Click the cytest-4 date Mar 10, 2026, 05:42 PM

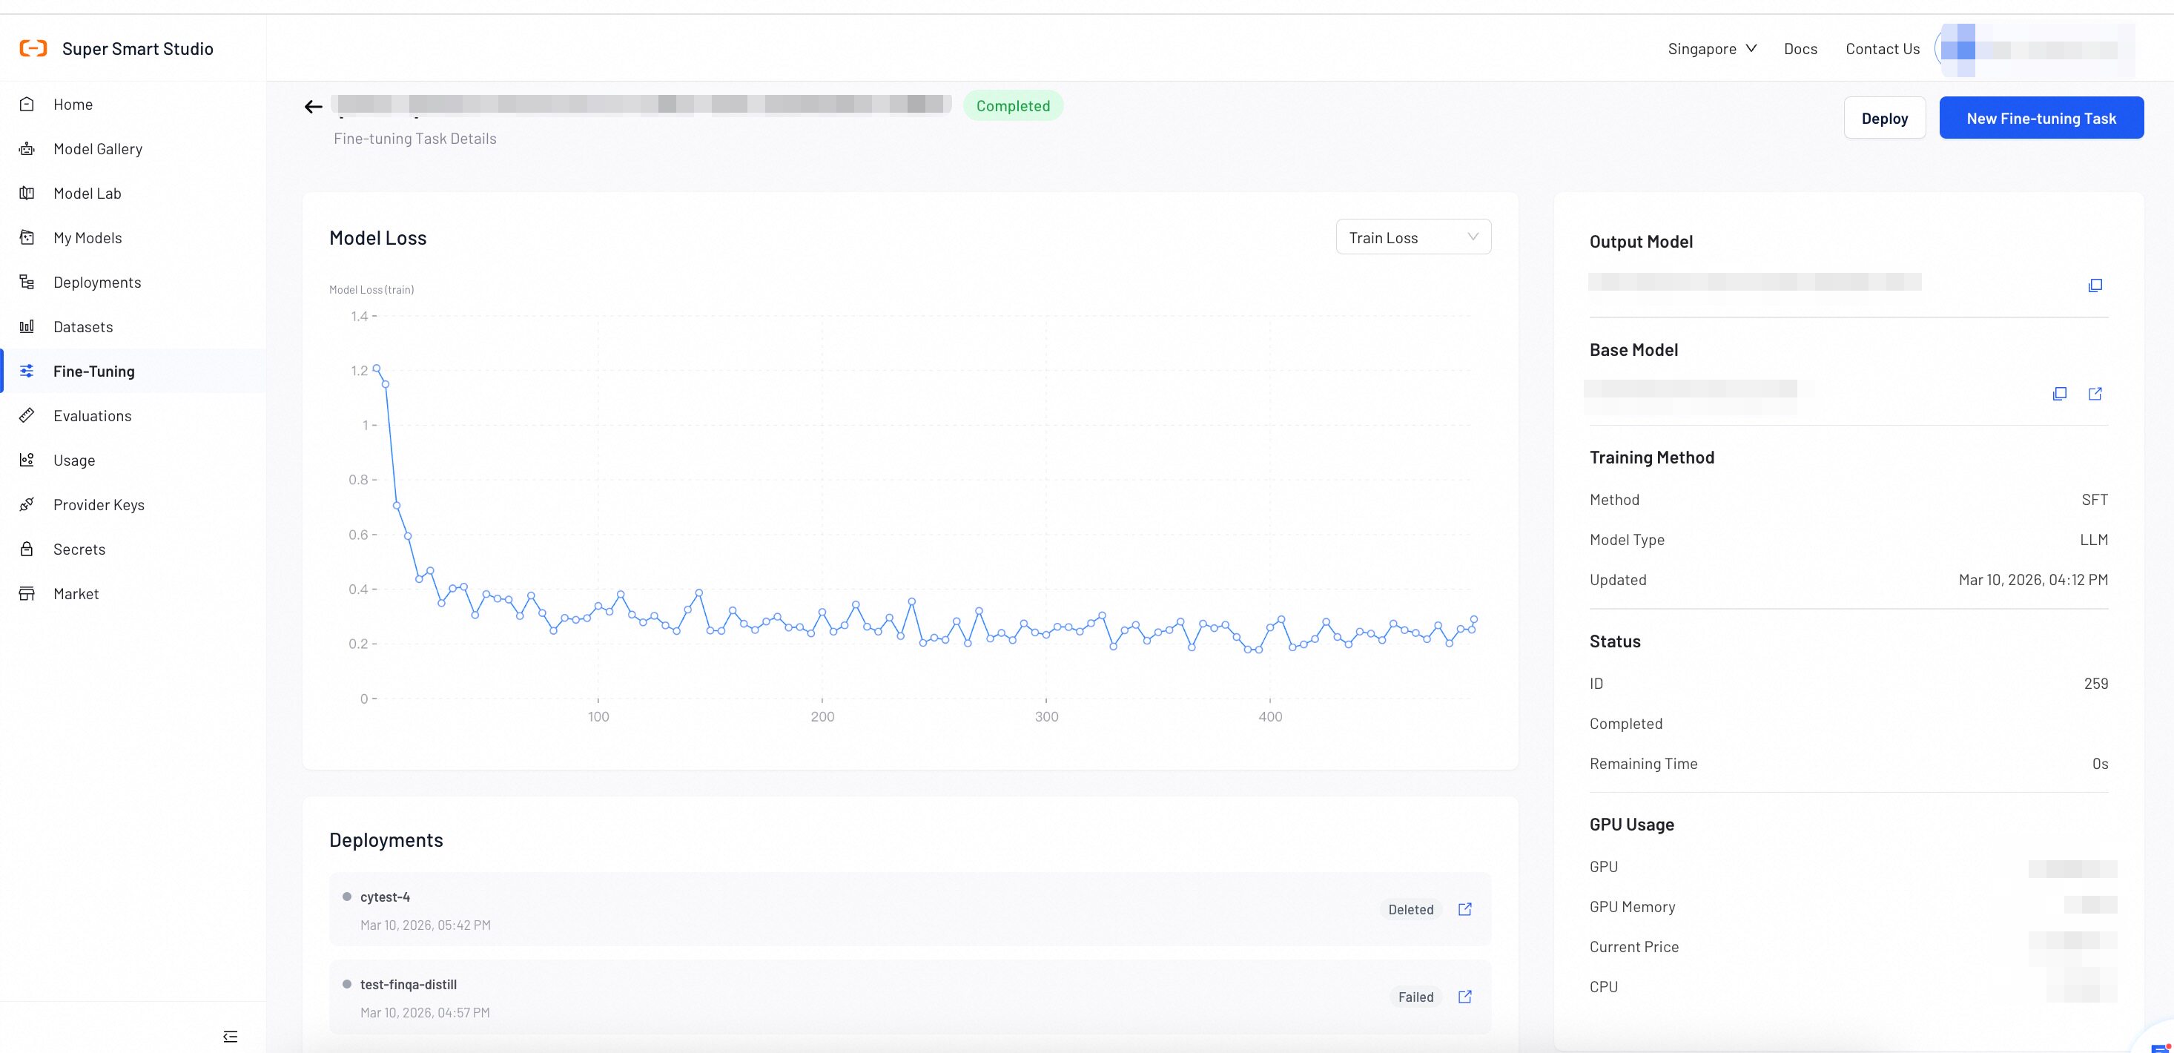pyautogui.click(x=426, y=925)
